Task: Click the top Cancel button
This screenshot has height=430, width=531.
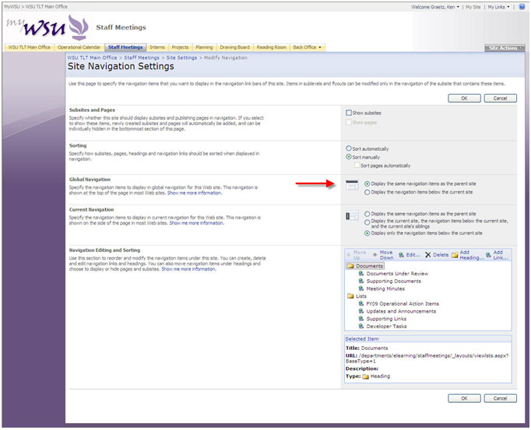Action: point(500,98)
